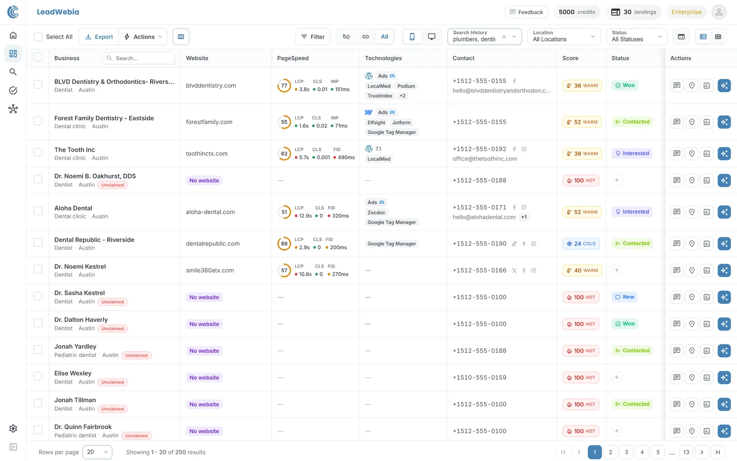The height and width of the screenshot is (461, 737).
Task: Check the Dr. Noemi Kestrel row checkbox
Action: pos(38,269)
